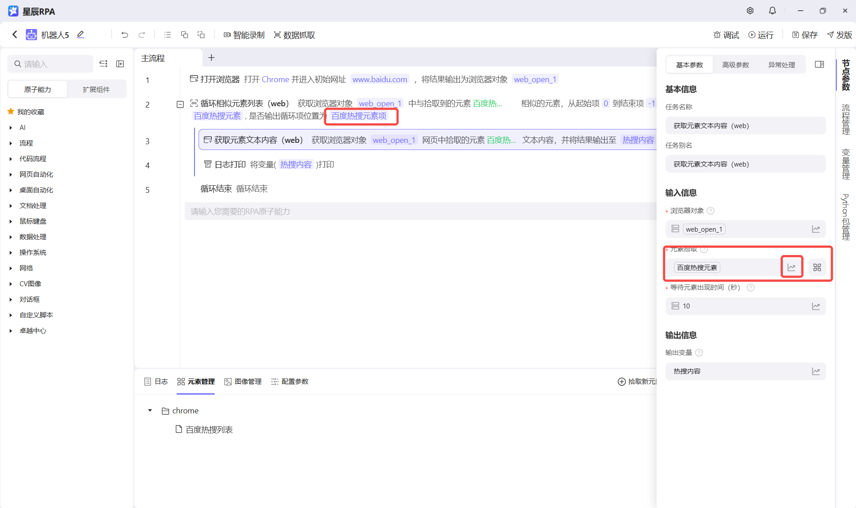
Task: Collapse the loop block at line 2
Action: pos(180,104)
